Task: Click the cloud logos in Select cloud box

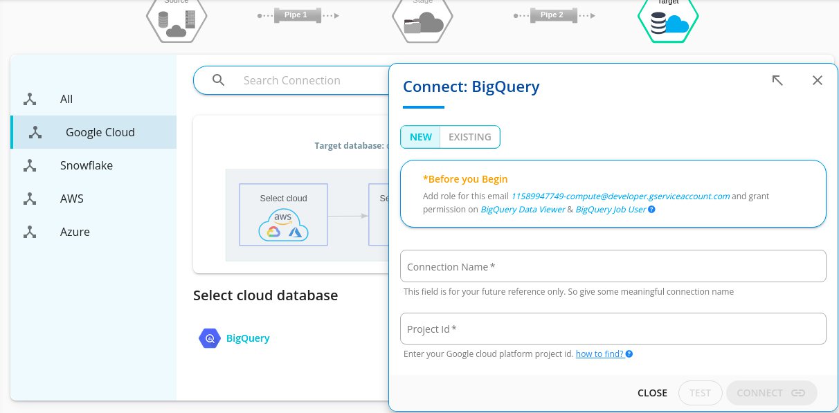Action: pos(282,226)
